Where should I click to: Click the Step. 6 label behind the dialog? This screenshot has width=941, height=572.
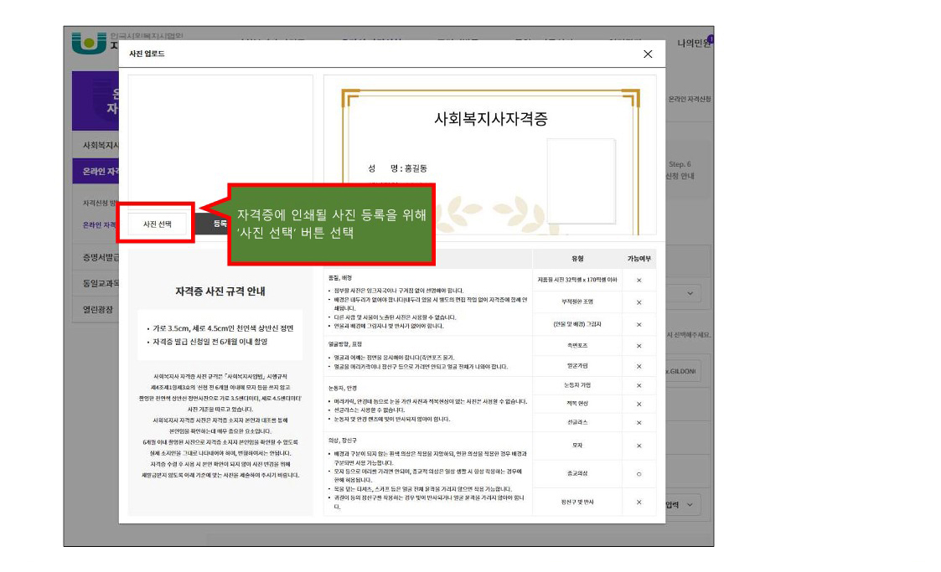pyautogui.click(x=680, y=164)
